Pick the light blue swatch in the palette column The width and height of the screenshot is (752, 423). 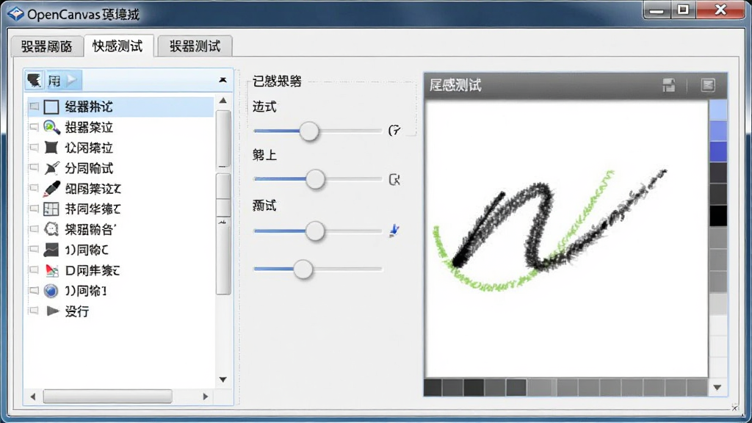(x=718, y=110)
